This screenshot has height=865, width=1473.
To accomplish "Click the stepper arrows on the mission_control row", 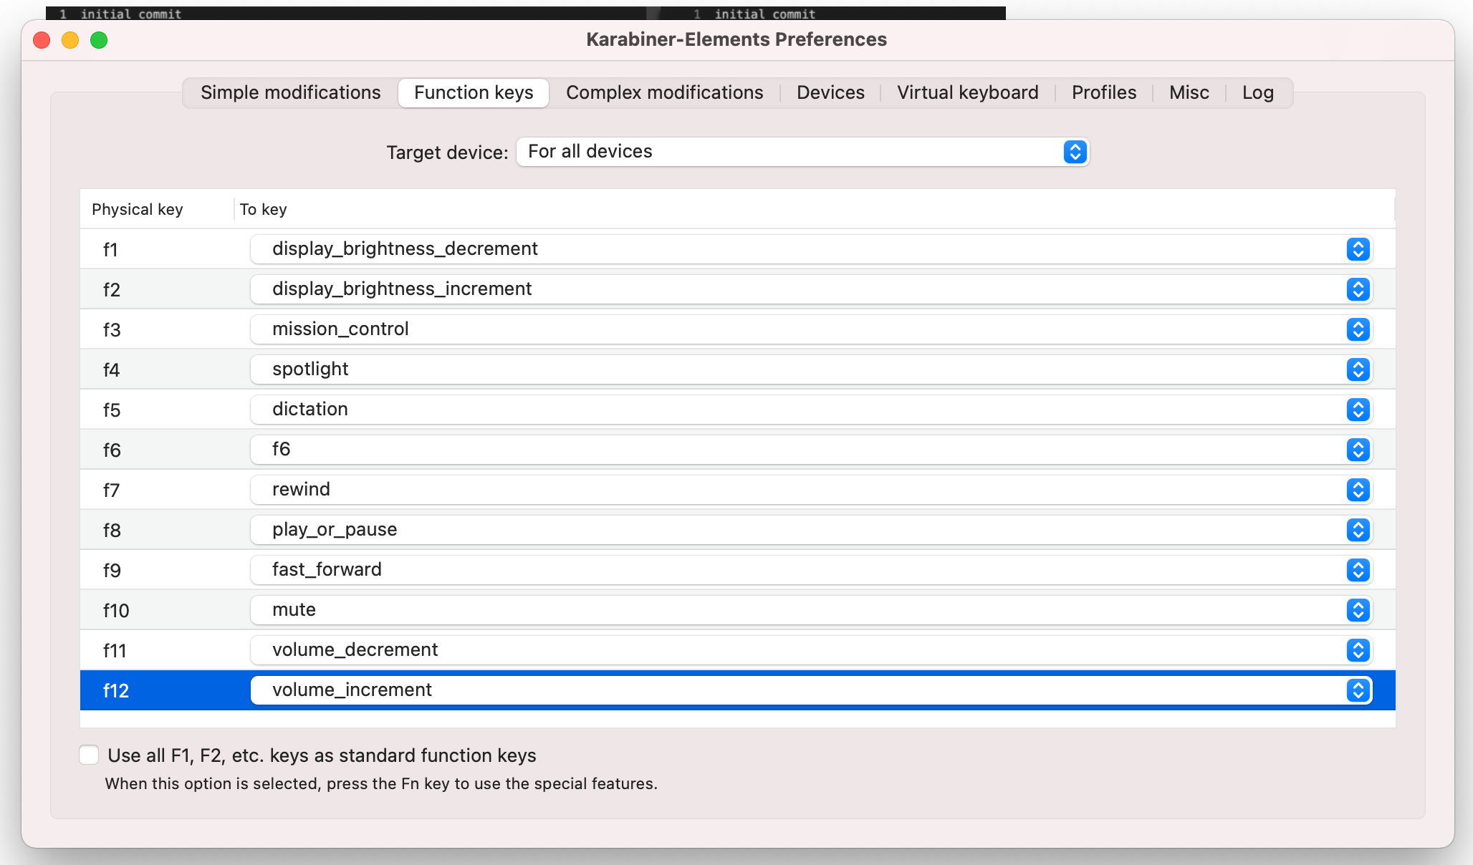I will tap(1358, 329).
